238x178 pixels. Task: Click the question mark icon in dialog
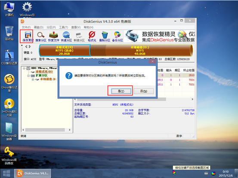(x=69, y=76)
